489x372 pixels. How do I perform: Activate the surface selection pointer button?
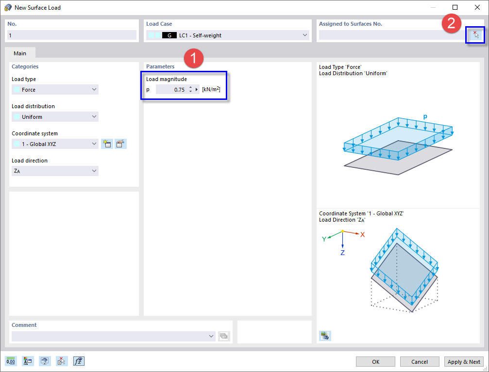pos(475,34)
